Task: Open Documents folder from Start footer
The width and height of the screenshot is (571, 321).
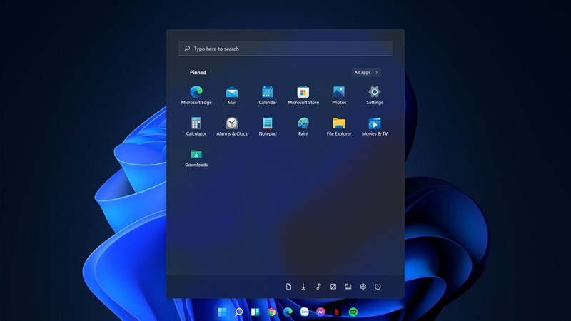Action: (288, 287)
